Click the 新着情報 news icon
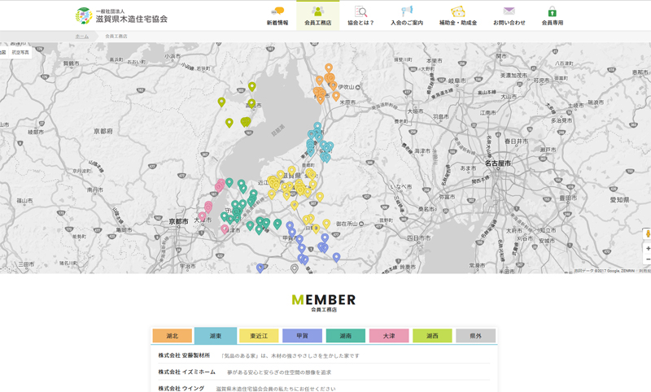Screen dimensions: 651x392 [277, 11]
